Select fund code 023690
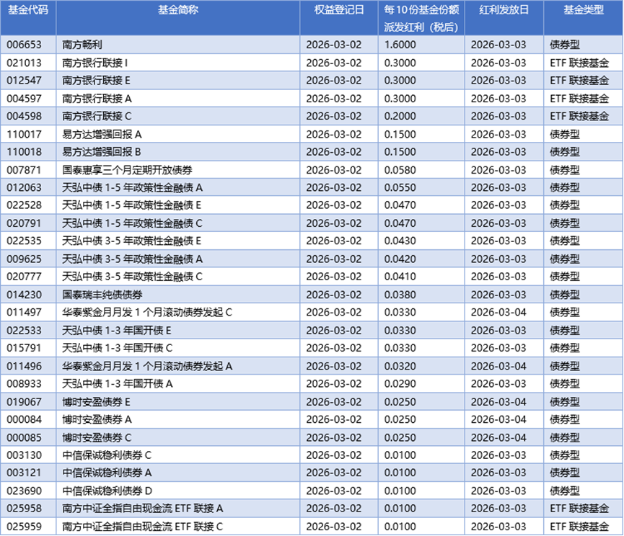This screenshot has width=624, height=536. pyautogui.click(x=24, y=491)
